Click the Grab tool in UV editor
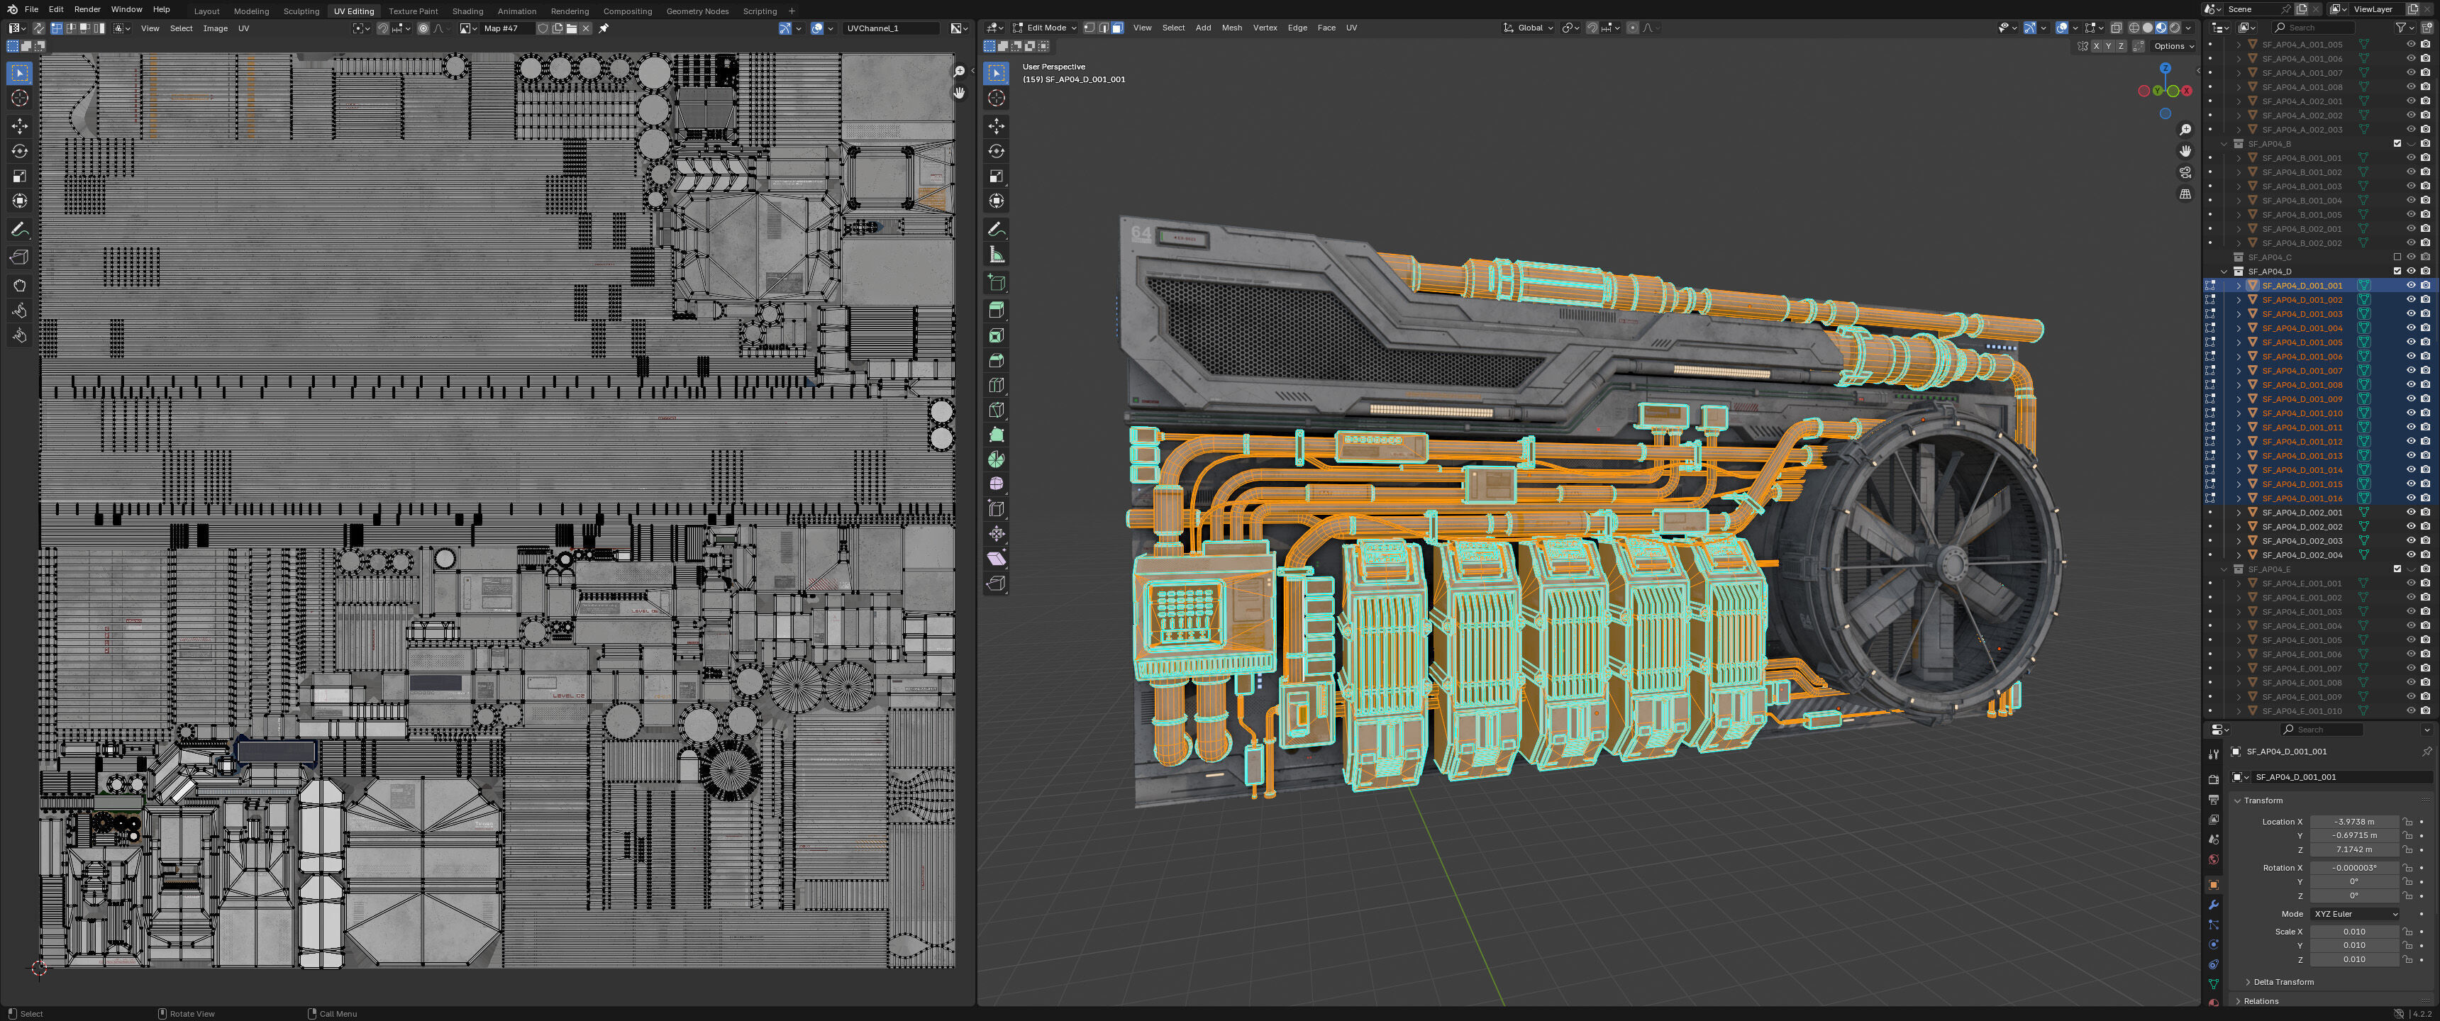Image resolution: width=2440 pixels, height=1021 pixels. 19,285
